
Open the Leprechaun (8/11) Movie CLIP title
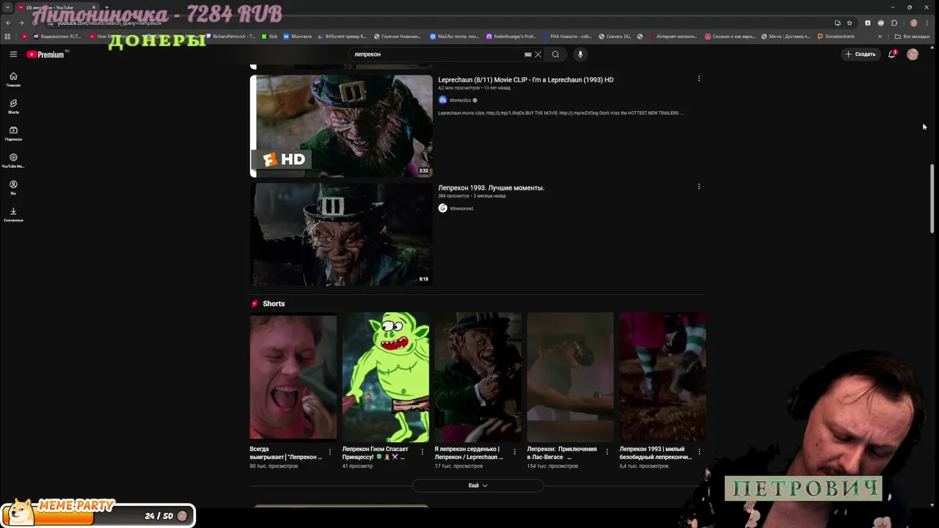[x=525, y=79]
